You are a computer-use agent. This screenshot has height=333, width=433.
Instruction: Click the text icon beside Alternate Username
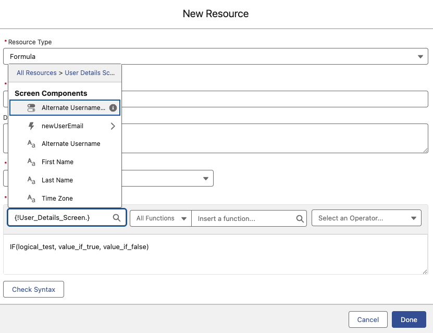[31, 144]
